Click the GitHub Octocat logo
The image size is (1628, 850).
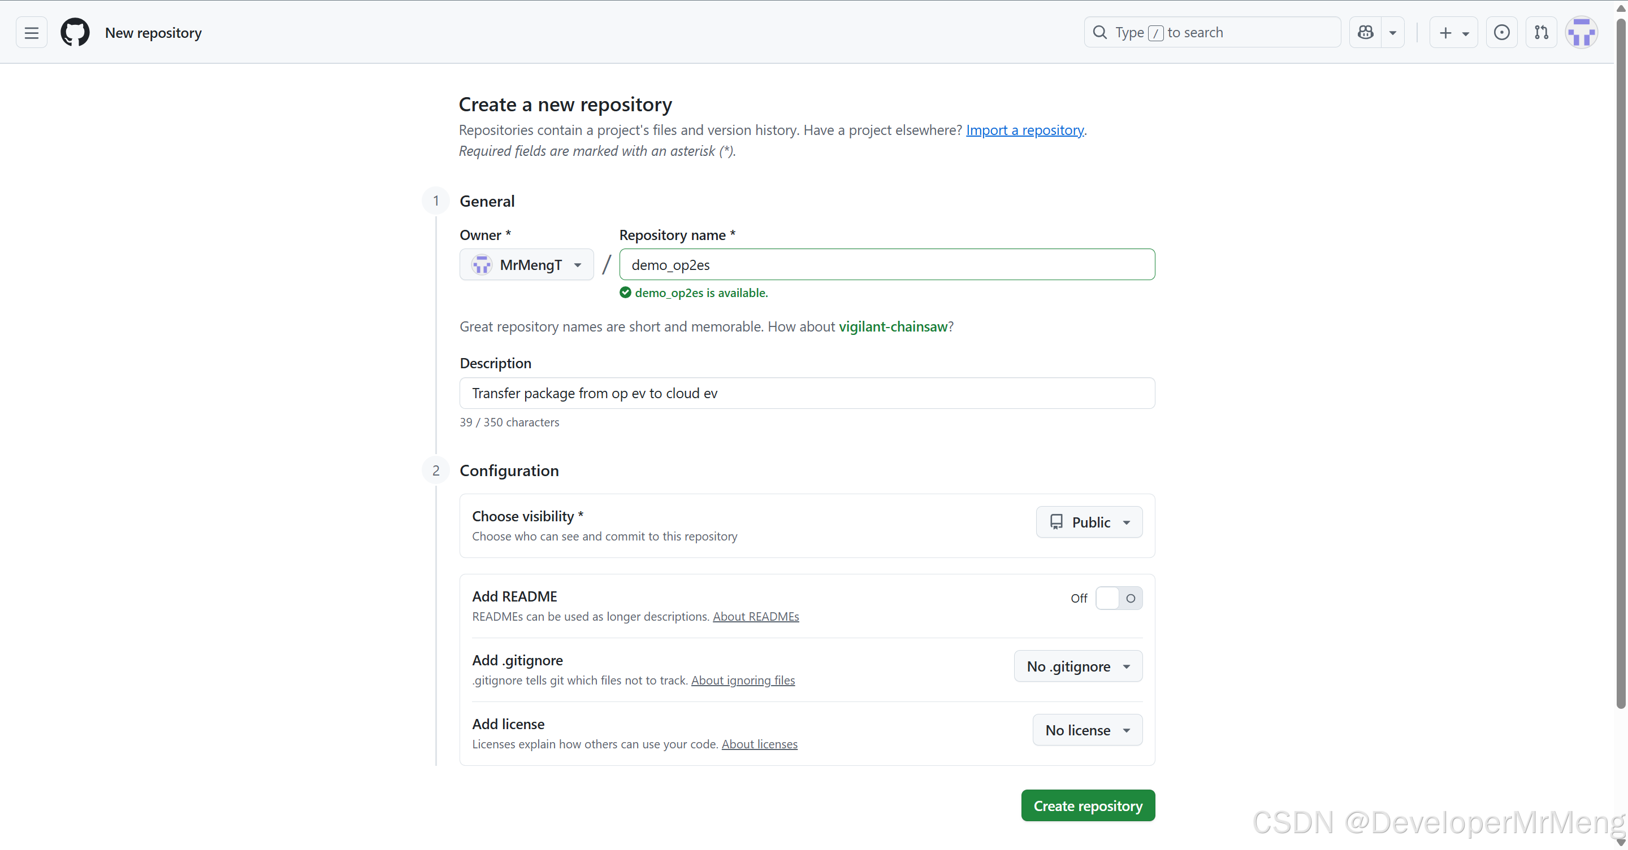pyautogui.click(x=75, y=33)
